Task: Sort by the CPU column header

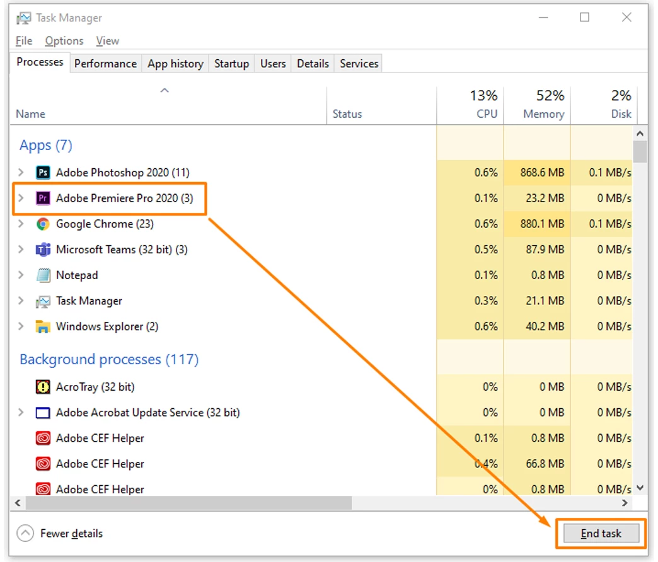Action: click(470, 105)
